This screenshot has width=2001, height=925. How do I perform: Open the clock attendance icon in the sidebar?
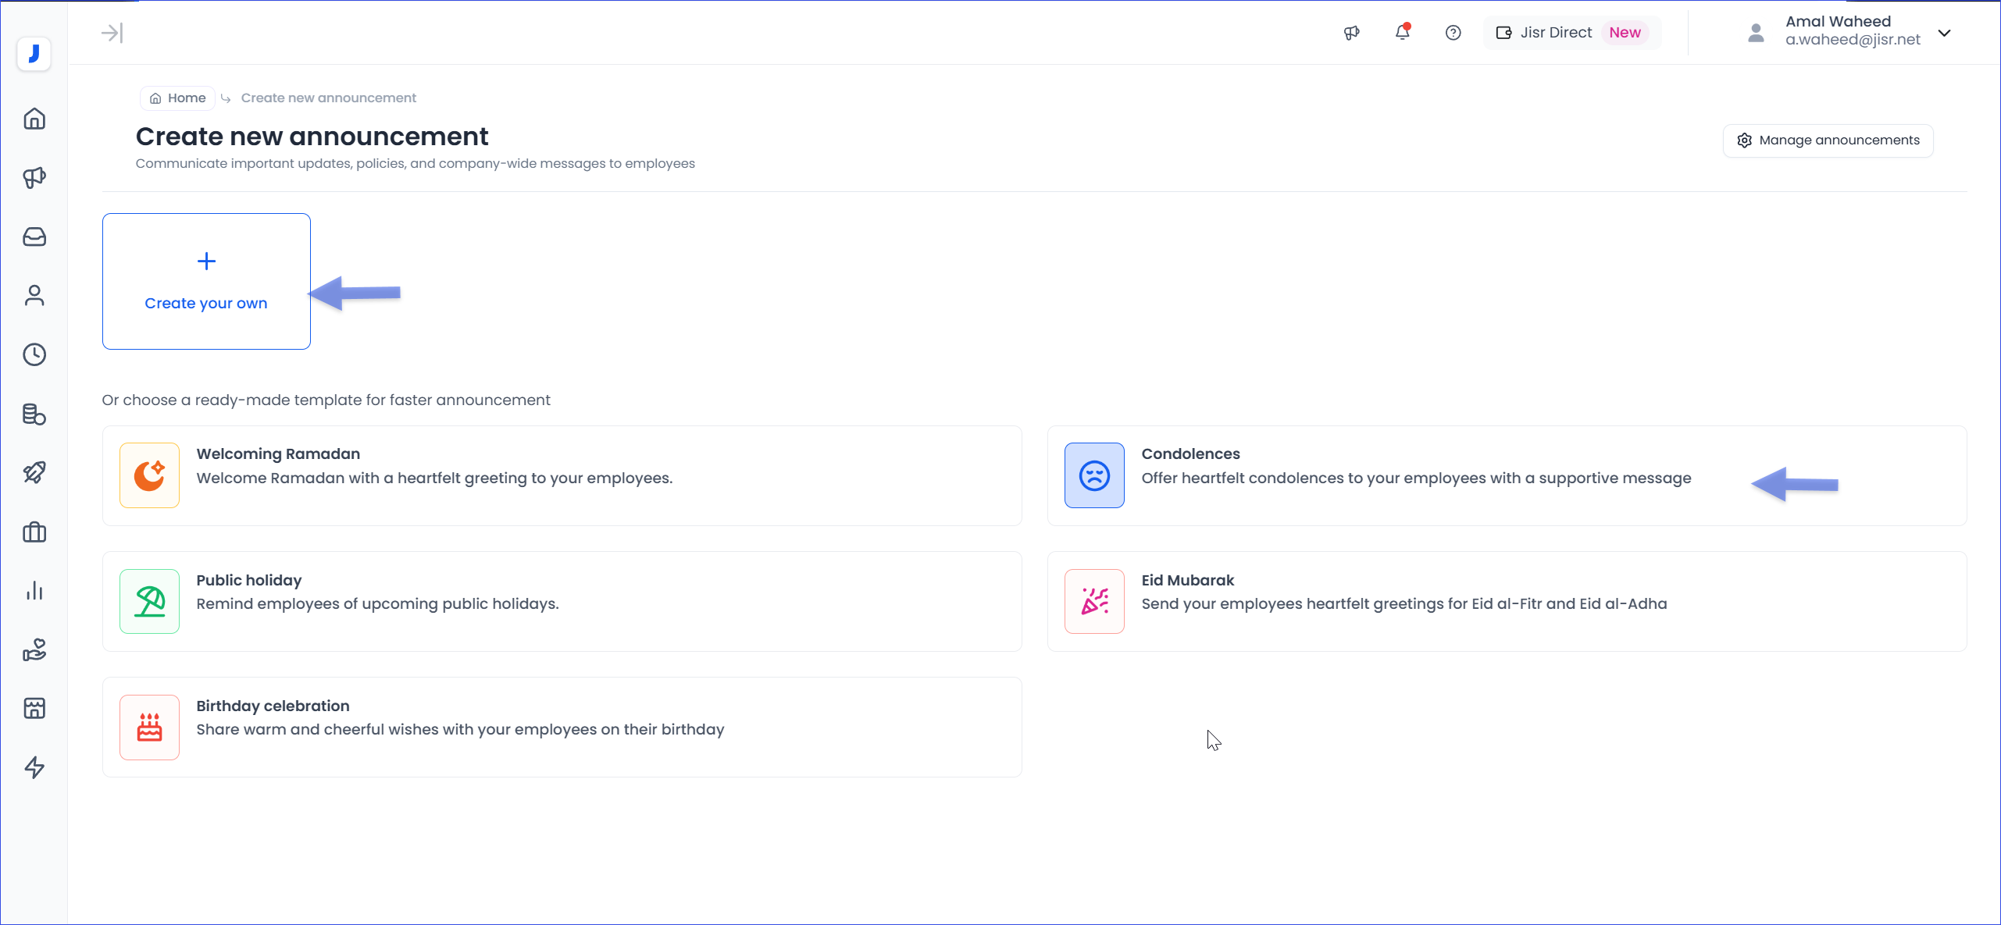(x=34, y=354)
